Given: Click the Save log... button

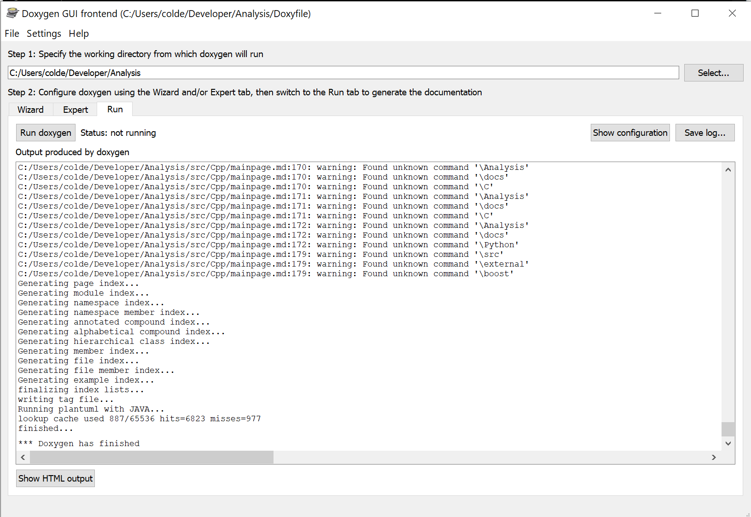Looking at the screenshot, I should pyautogui.click(x=704, y=133).
